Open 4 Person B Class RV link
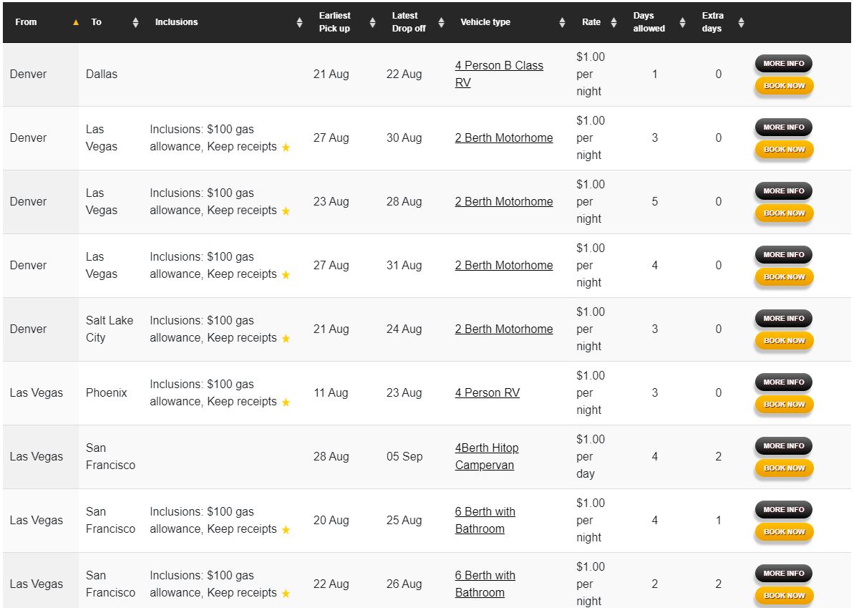 coord(499,74)
